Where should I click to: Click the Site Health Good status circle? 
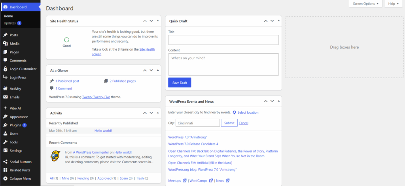[66, 40]
